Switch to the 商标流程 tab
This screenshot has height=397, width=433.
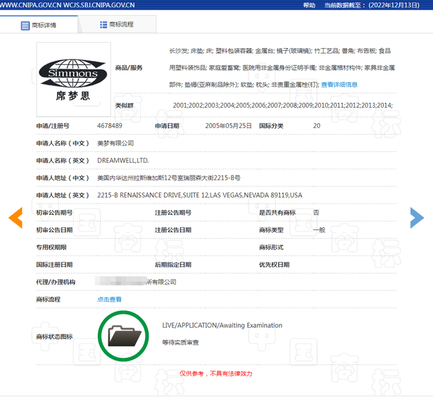(120, 24)
